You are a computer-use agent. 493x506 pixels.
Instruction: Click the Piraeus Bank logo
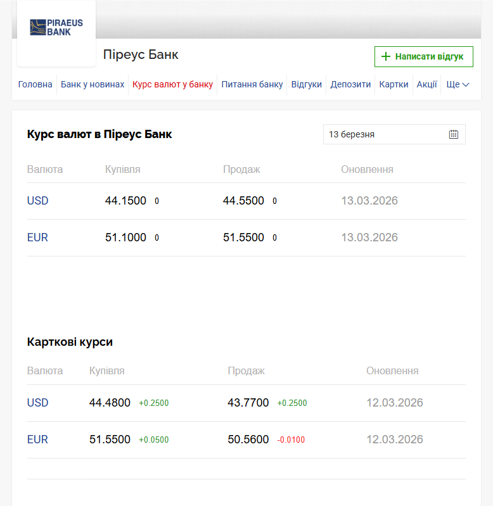pos(56,28)
